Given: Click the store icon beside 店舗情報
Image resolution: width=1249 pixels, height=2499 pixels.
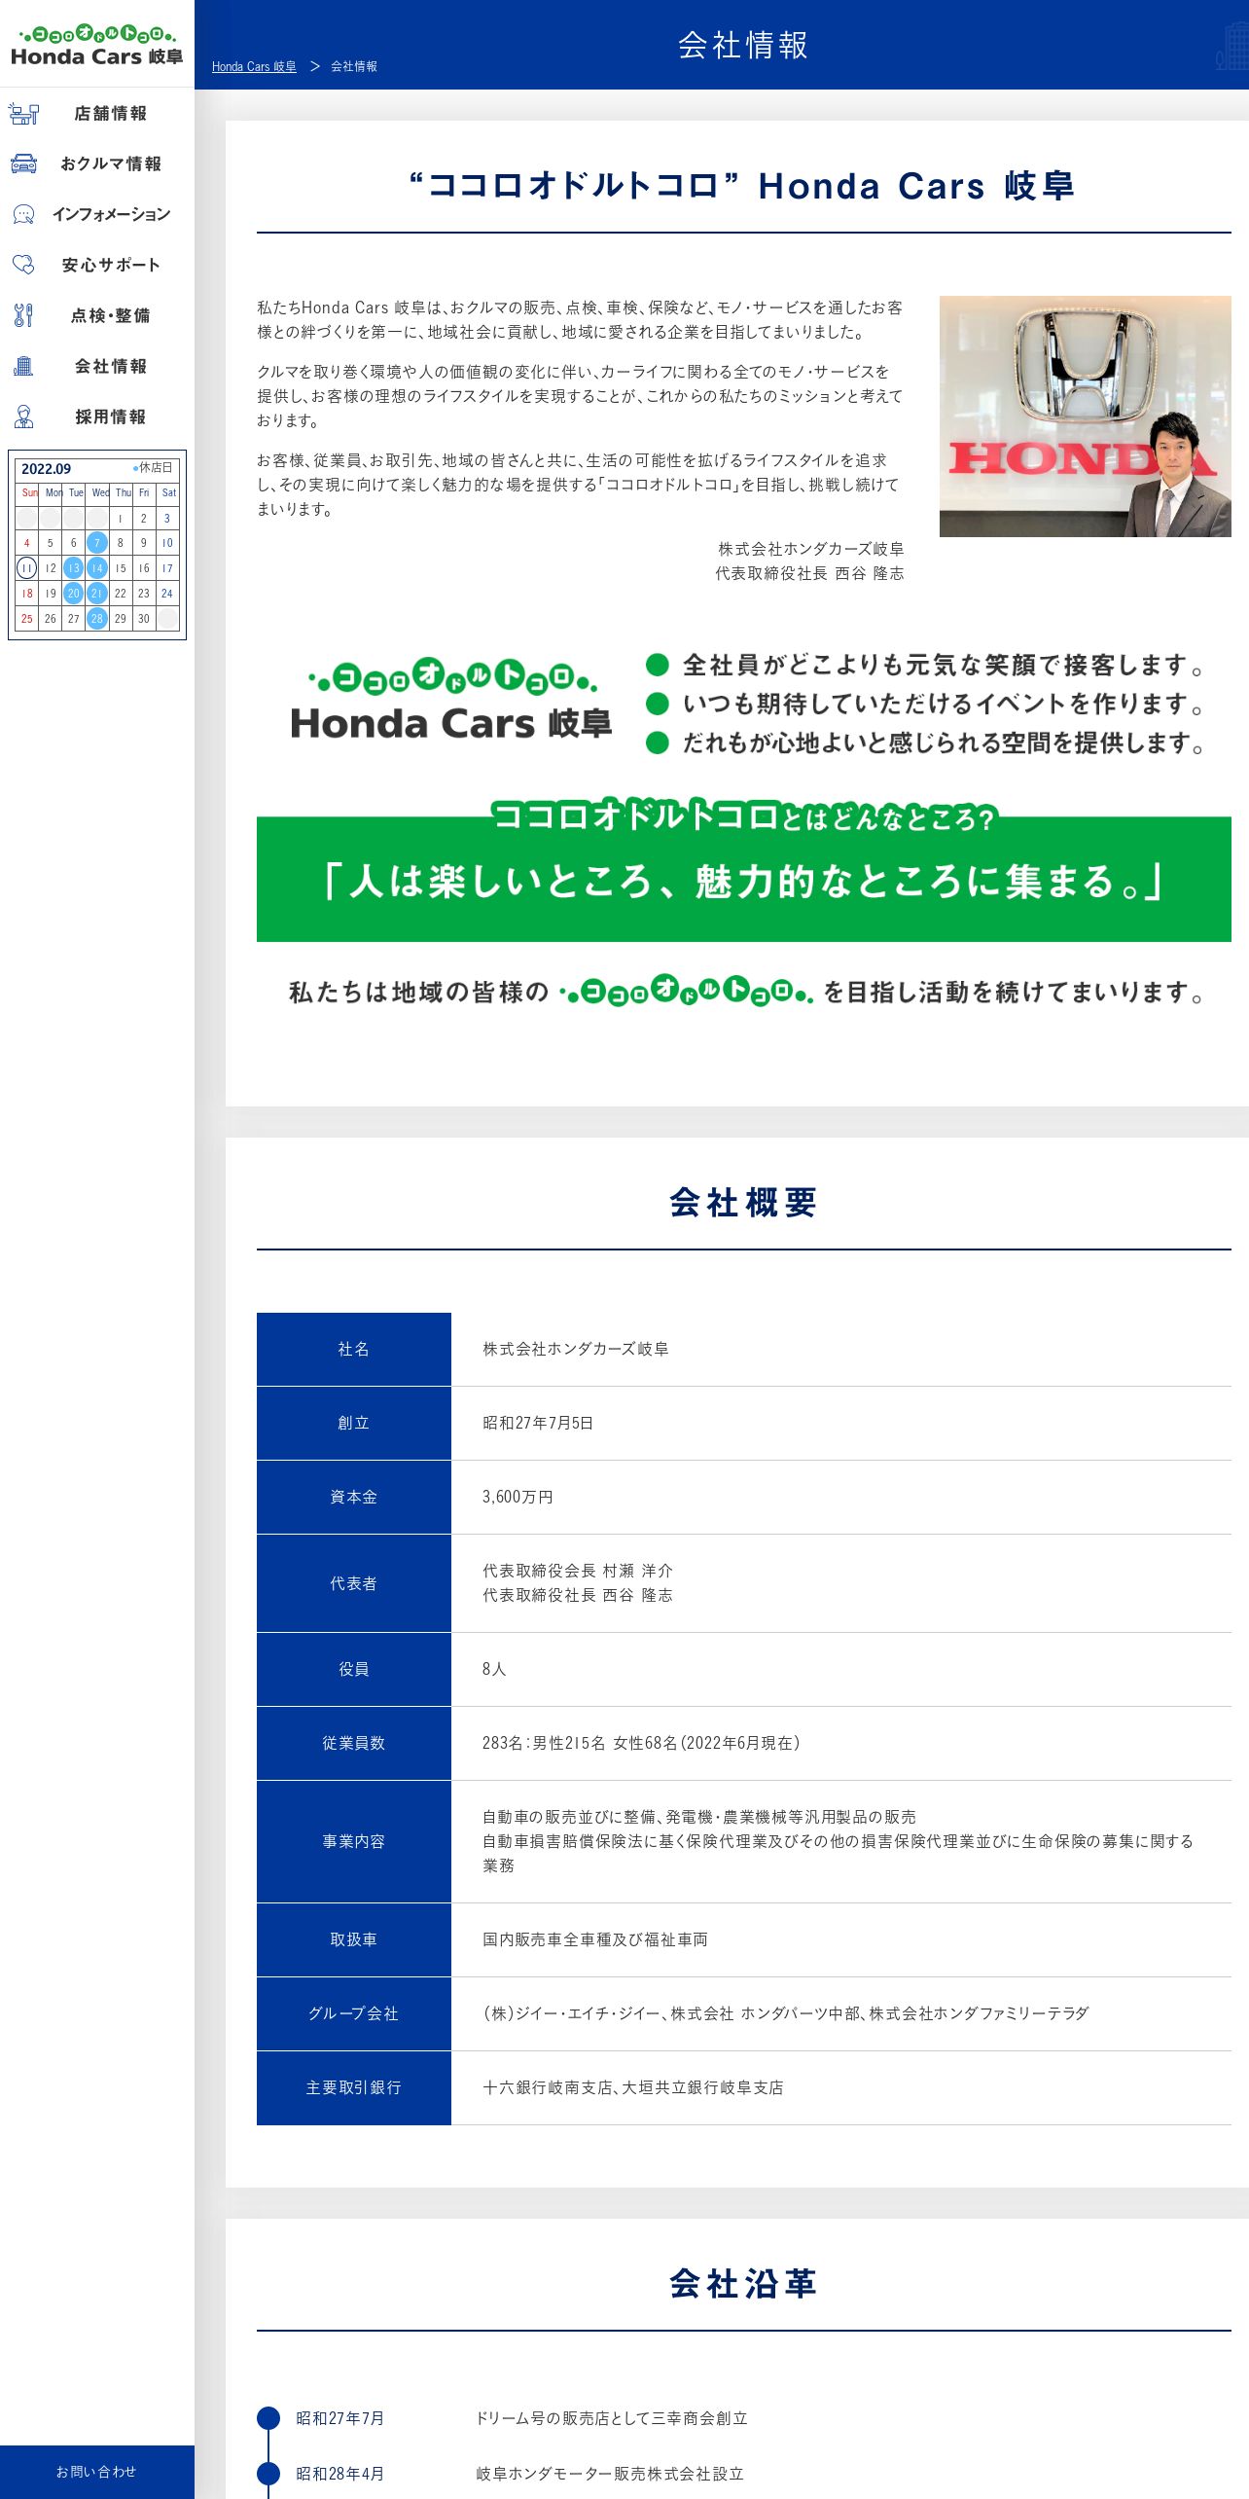Looking at the screenshot, I should coord(24,114).
